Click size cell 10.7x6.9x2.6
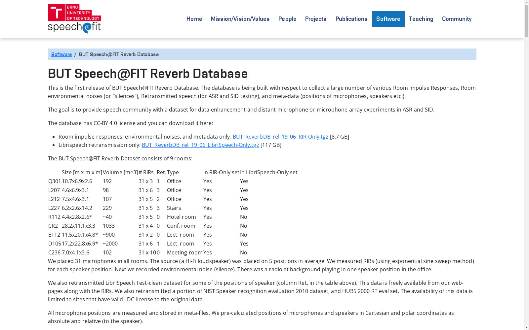The image size is (529, 330). 77,181
